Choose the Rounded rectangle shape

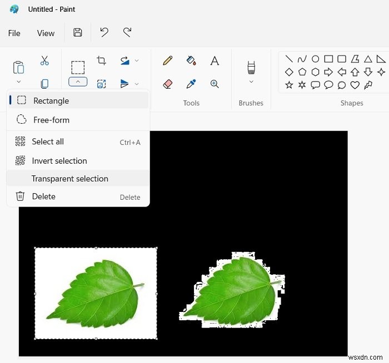[342, 59]
